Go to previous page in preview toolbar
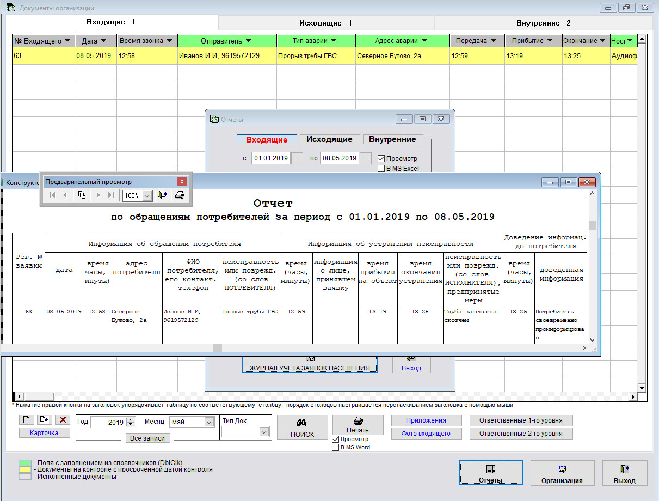Viewport: 659px width, 501px height. (65, 195)
